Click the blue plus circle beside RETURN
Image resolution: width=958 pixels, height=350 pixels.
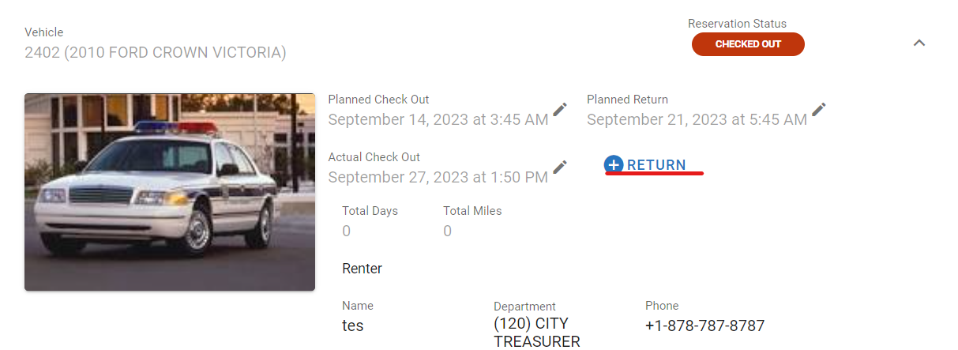click(614, 164)
